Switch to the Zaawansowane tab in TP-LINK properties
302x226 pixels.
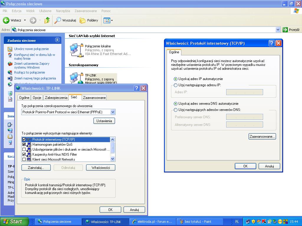[94, 98]
